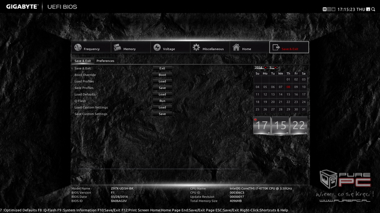Select the Voltage lightning icon

tap(157, 47)
